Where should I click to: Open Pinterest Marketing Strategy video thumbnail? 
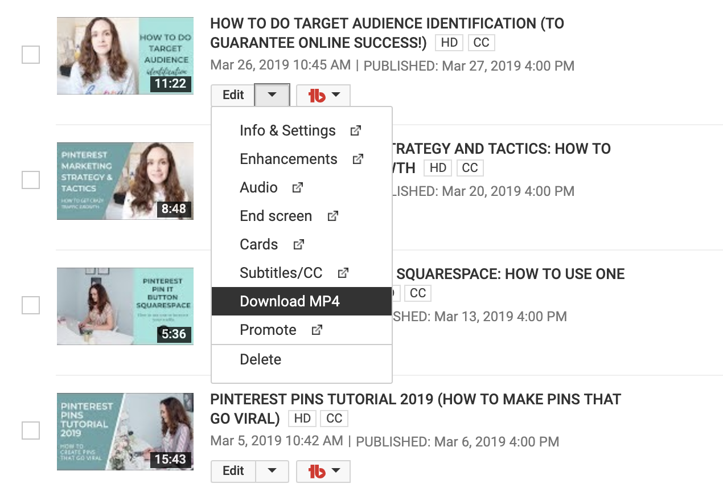(125, 181)
